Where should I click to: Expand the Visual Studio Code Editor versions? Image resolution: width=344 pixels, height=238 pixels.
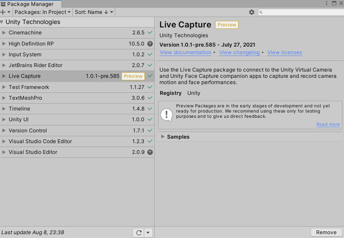(x=4, y=141)
